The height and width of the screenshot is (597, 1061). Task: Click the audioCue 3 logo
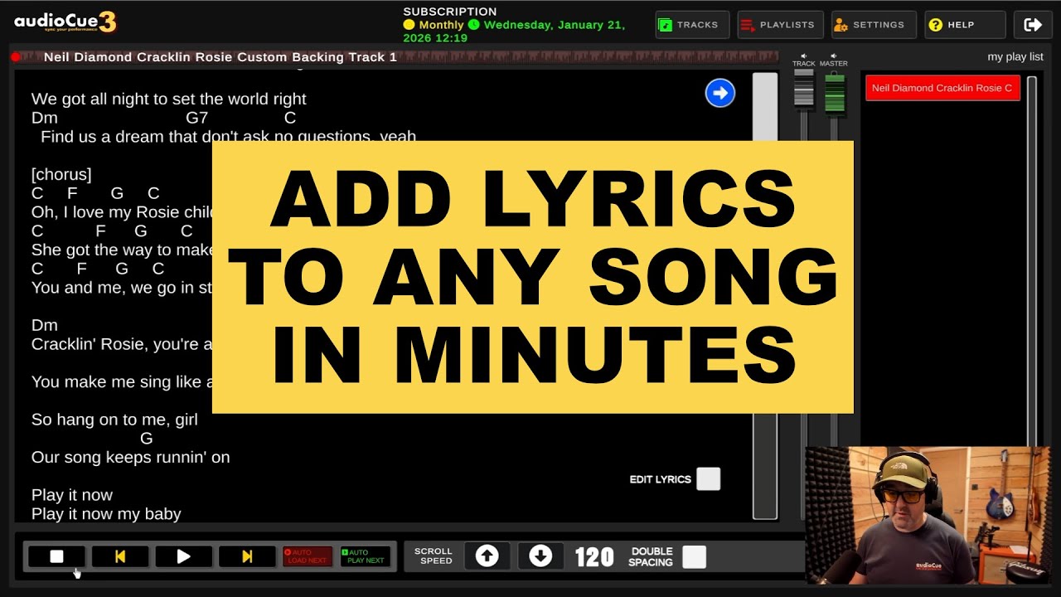(65, 22)
